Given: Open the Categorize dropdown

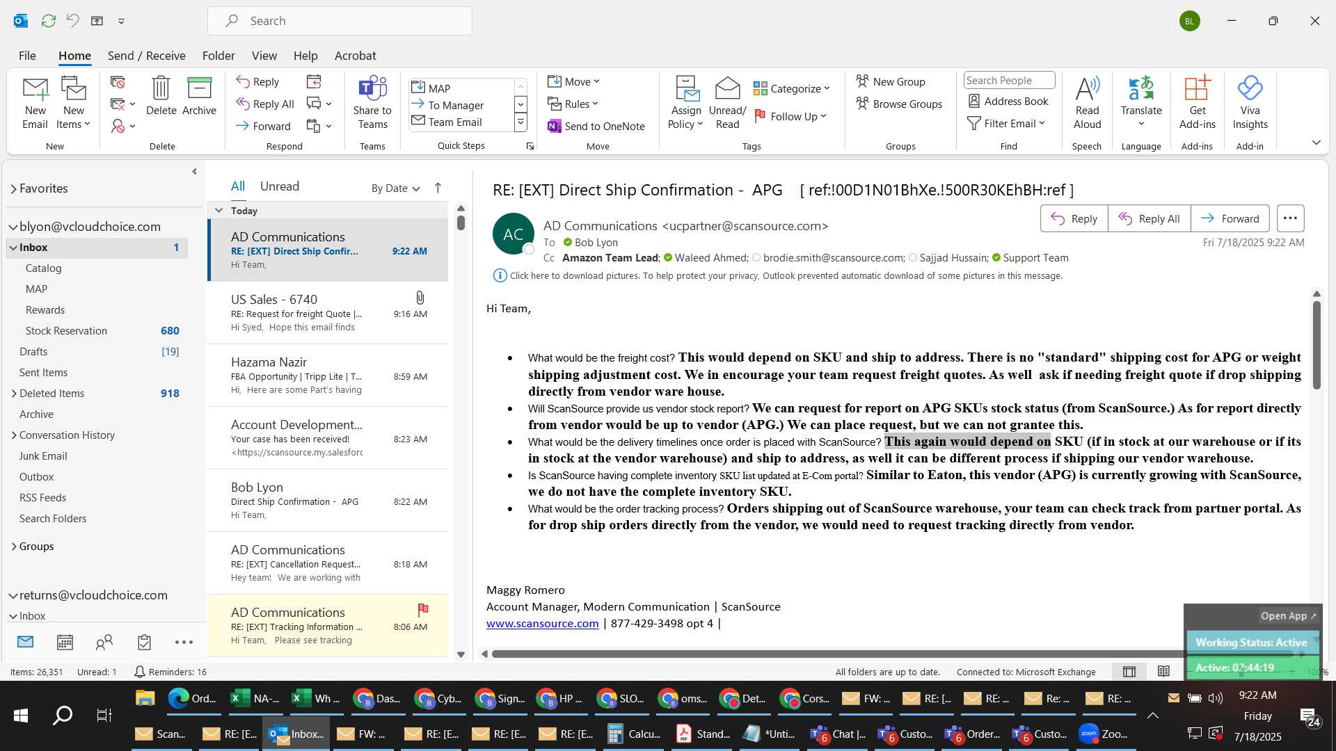Looking at the screenshot, I should coord(792,88).
